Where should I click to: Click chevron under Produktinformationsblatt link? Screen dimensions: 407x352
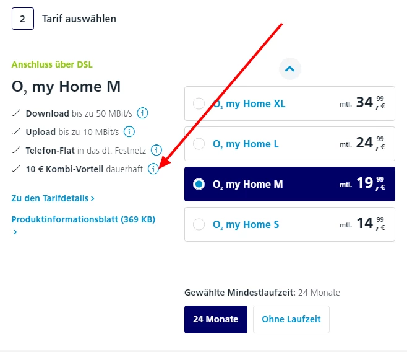(15, 232)
